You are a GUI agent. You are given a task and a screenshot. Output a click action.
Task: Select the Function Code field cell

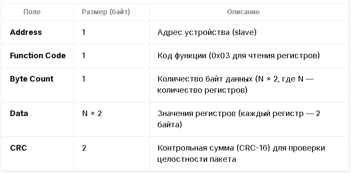point(38,56)
